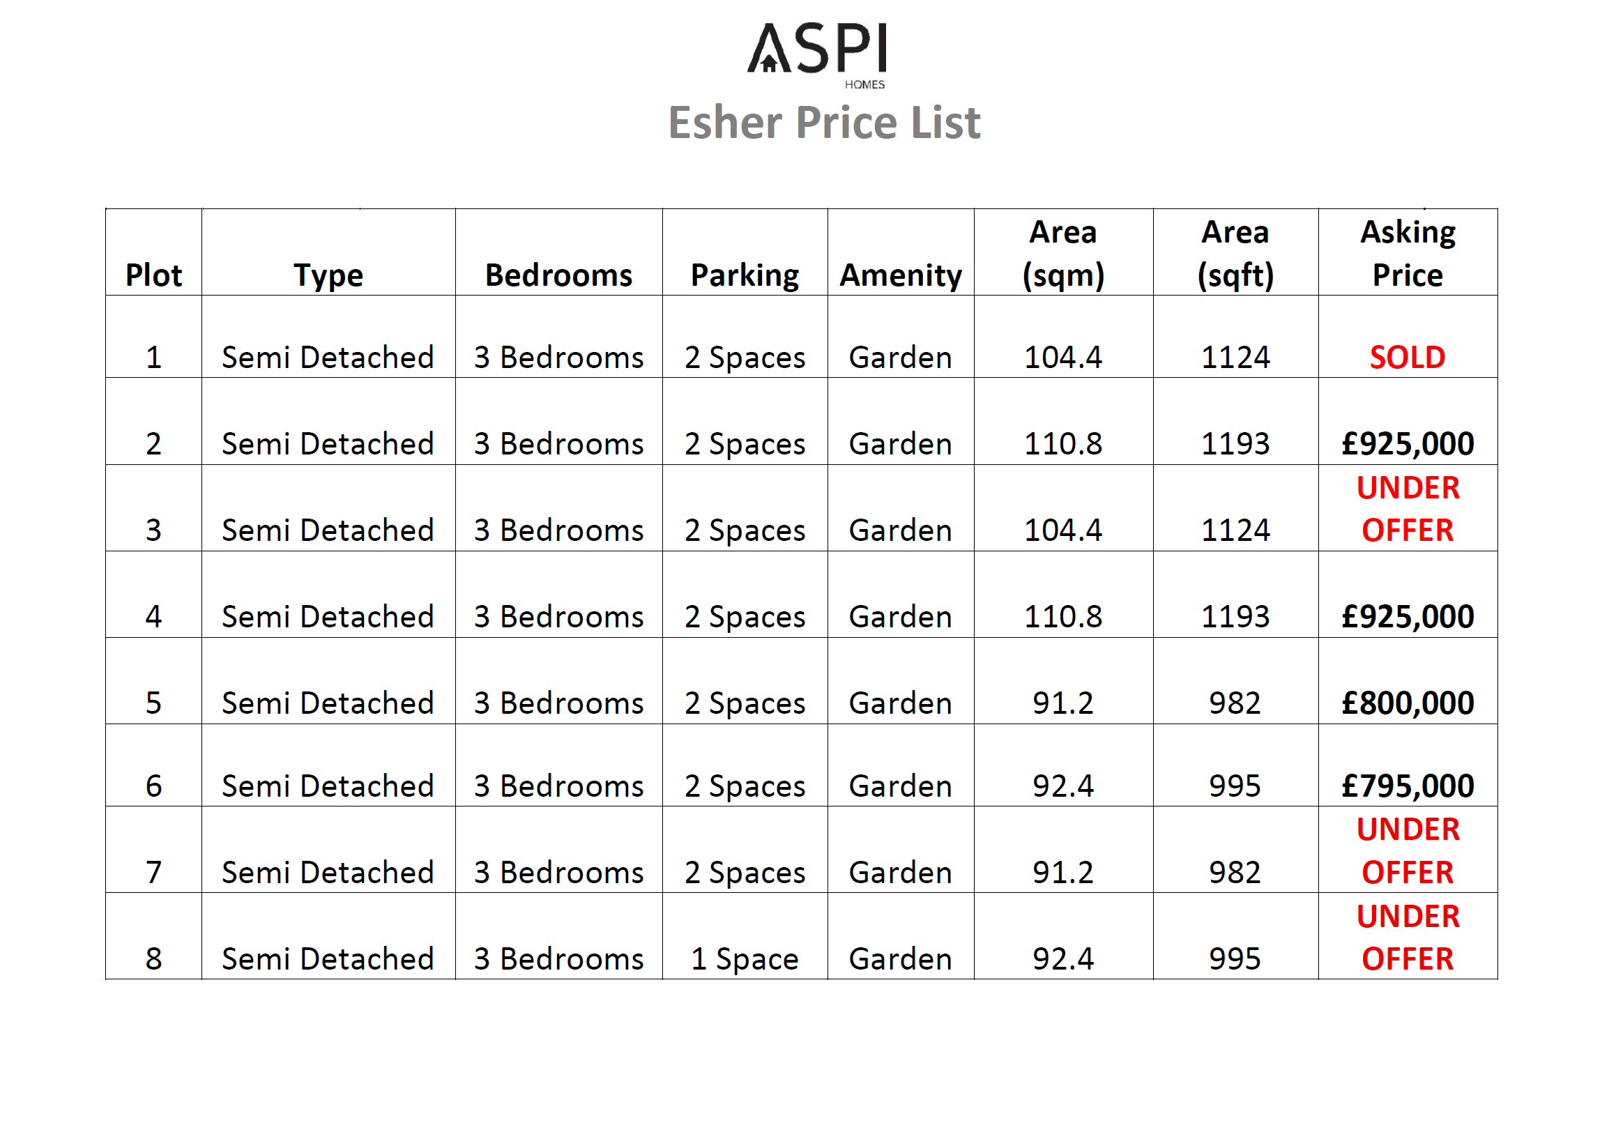Screen dimensions: 1616x1132
Task: Select the UNDER OFFER status for plot 3
Action: [x=1408, y=509]
